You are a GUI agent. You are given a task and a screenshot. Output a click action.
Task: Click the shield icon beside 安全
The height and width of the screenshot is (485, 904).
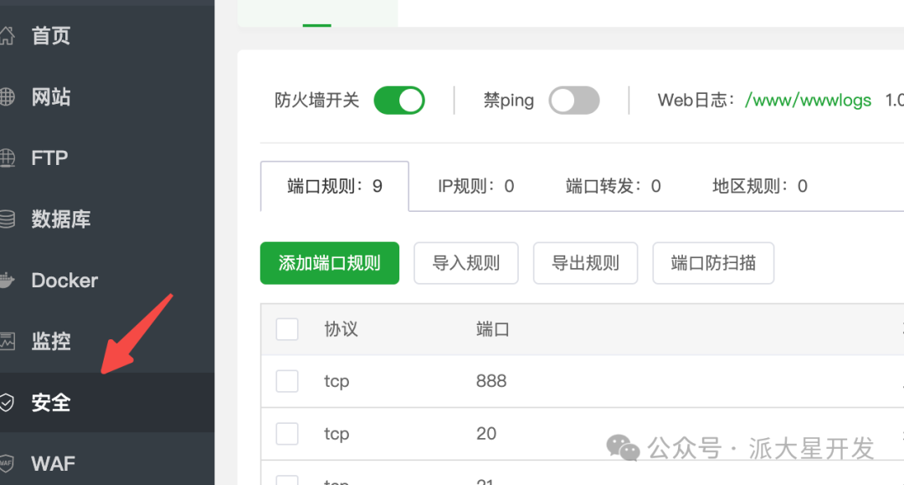click(x=7, y=403)
